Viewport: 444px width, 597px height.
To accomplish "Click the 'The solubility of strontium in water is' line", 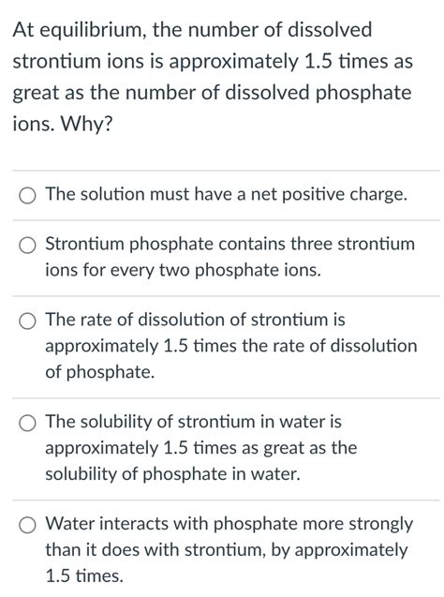I will tap(193, 422).
